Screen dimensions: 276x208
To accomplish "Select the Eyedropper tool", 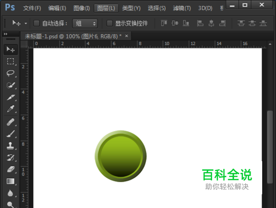I will click(10, 109).
